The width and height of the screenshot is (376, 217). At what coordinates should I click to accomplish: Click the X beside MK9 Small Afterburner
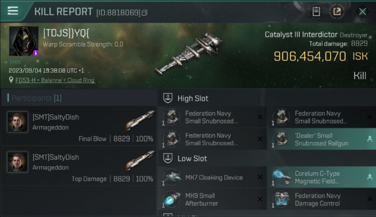point(260,199)
